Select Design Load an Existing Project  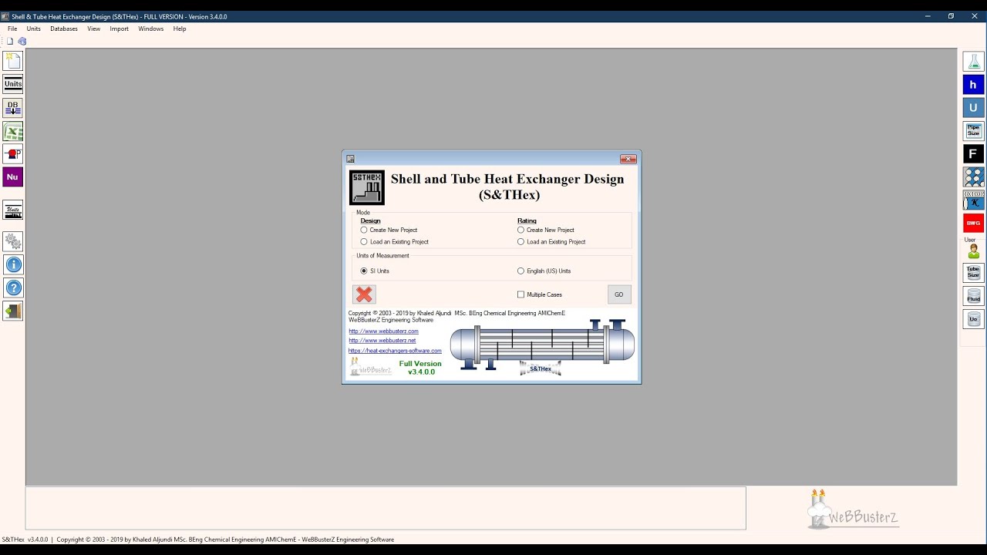[394, 241]
